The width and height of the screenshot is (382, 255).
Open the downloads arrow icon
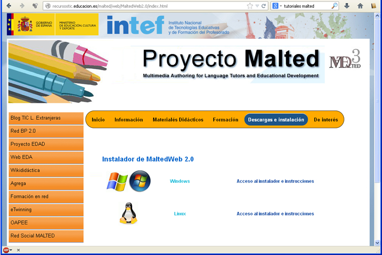pyautogui.click(x=347, y=6)
